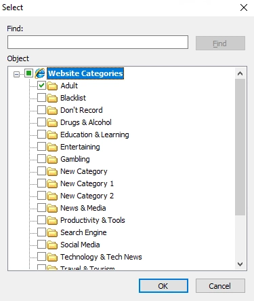Image resolution: width=254 pixels, height=301 pixels.
Task: Click the News & Media folder icon
Action: pyautogui.click(x=52, y=208)
